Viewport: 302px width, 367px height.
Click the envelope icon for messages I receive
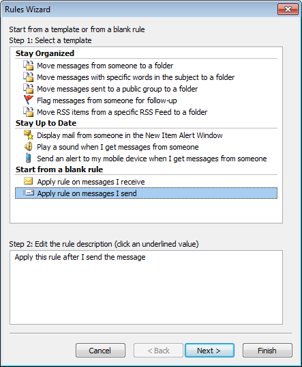(29, 181)
